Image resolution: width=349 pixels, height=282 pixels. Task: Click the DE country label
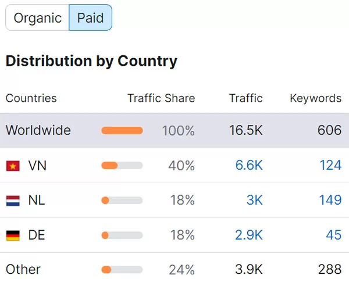[37, 235]
